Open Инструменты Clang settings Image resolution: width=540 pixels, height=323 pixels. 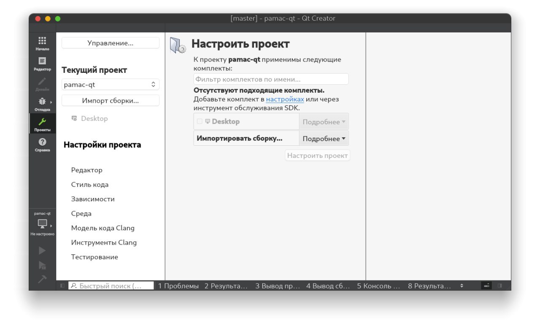(104, 243)
